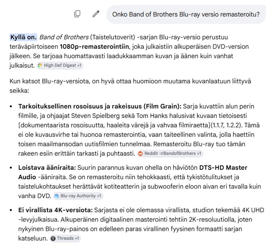The height and width of the screenshot is (246, 273).
Task: Click the "Ei virallista 4K-versiota:" heading
Action: coord(55,210)
